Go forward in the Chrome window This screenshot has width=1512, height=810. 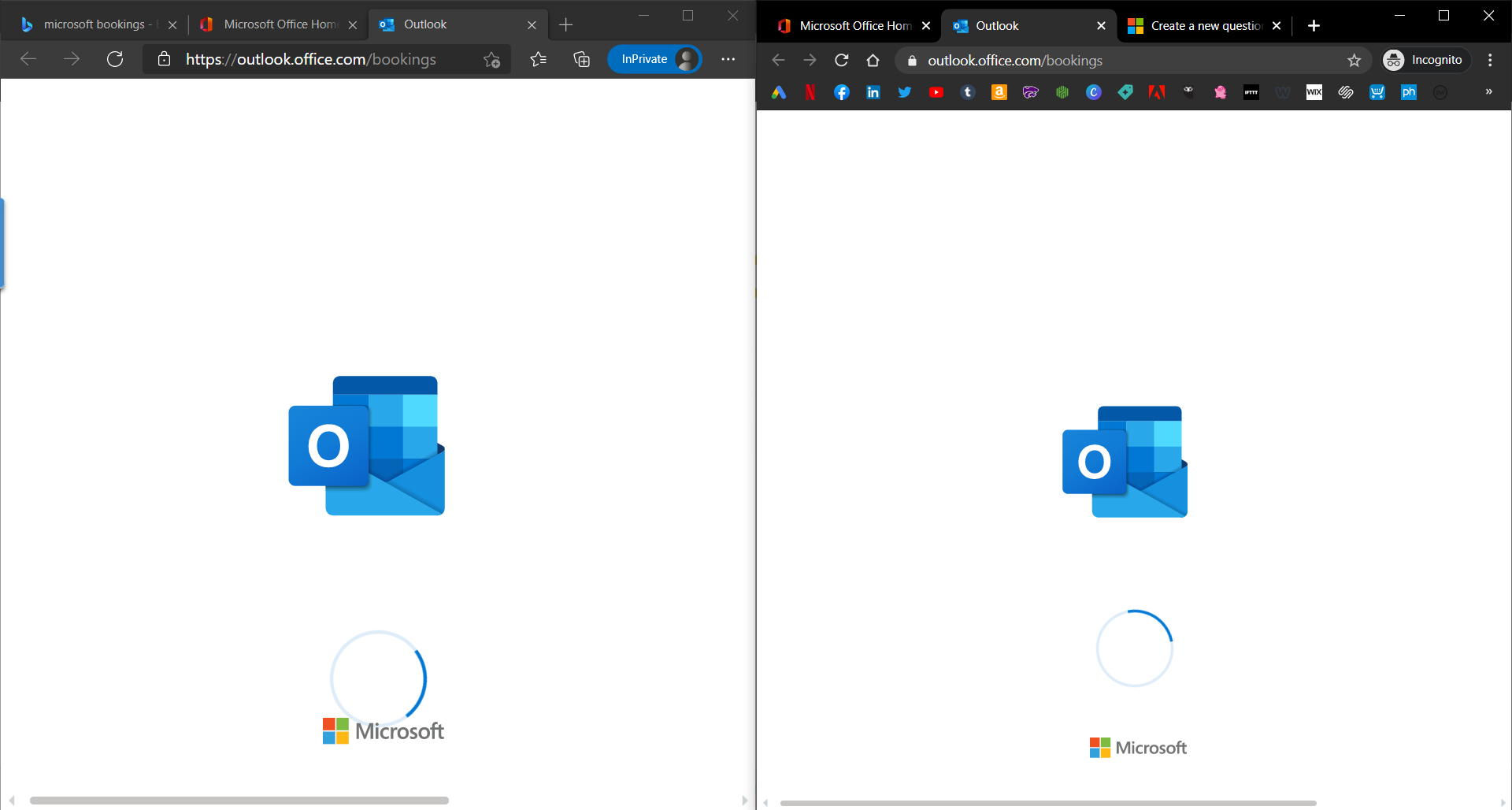tap(810, 60)
